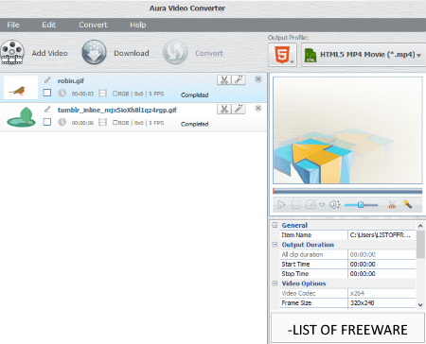Open the File menu
426x344 pixels.
point(13,25)
